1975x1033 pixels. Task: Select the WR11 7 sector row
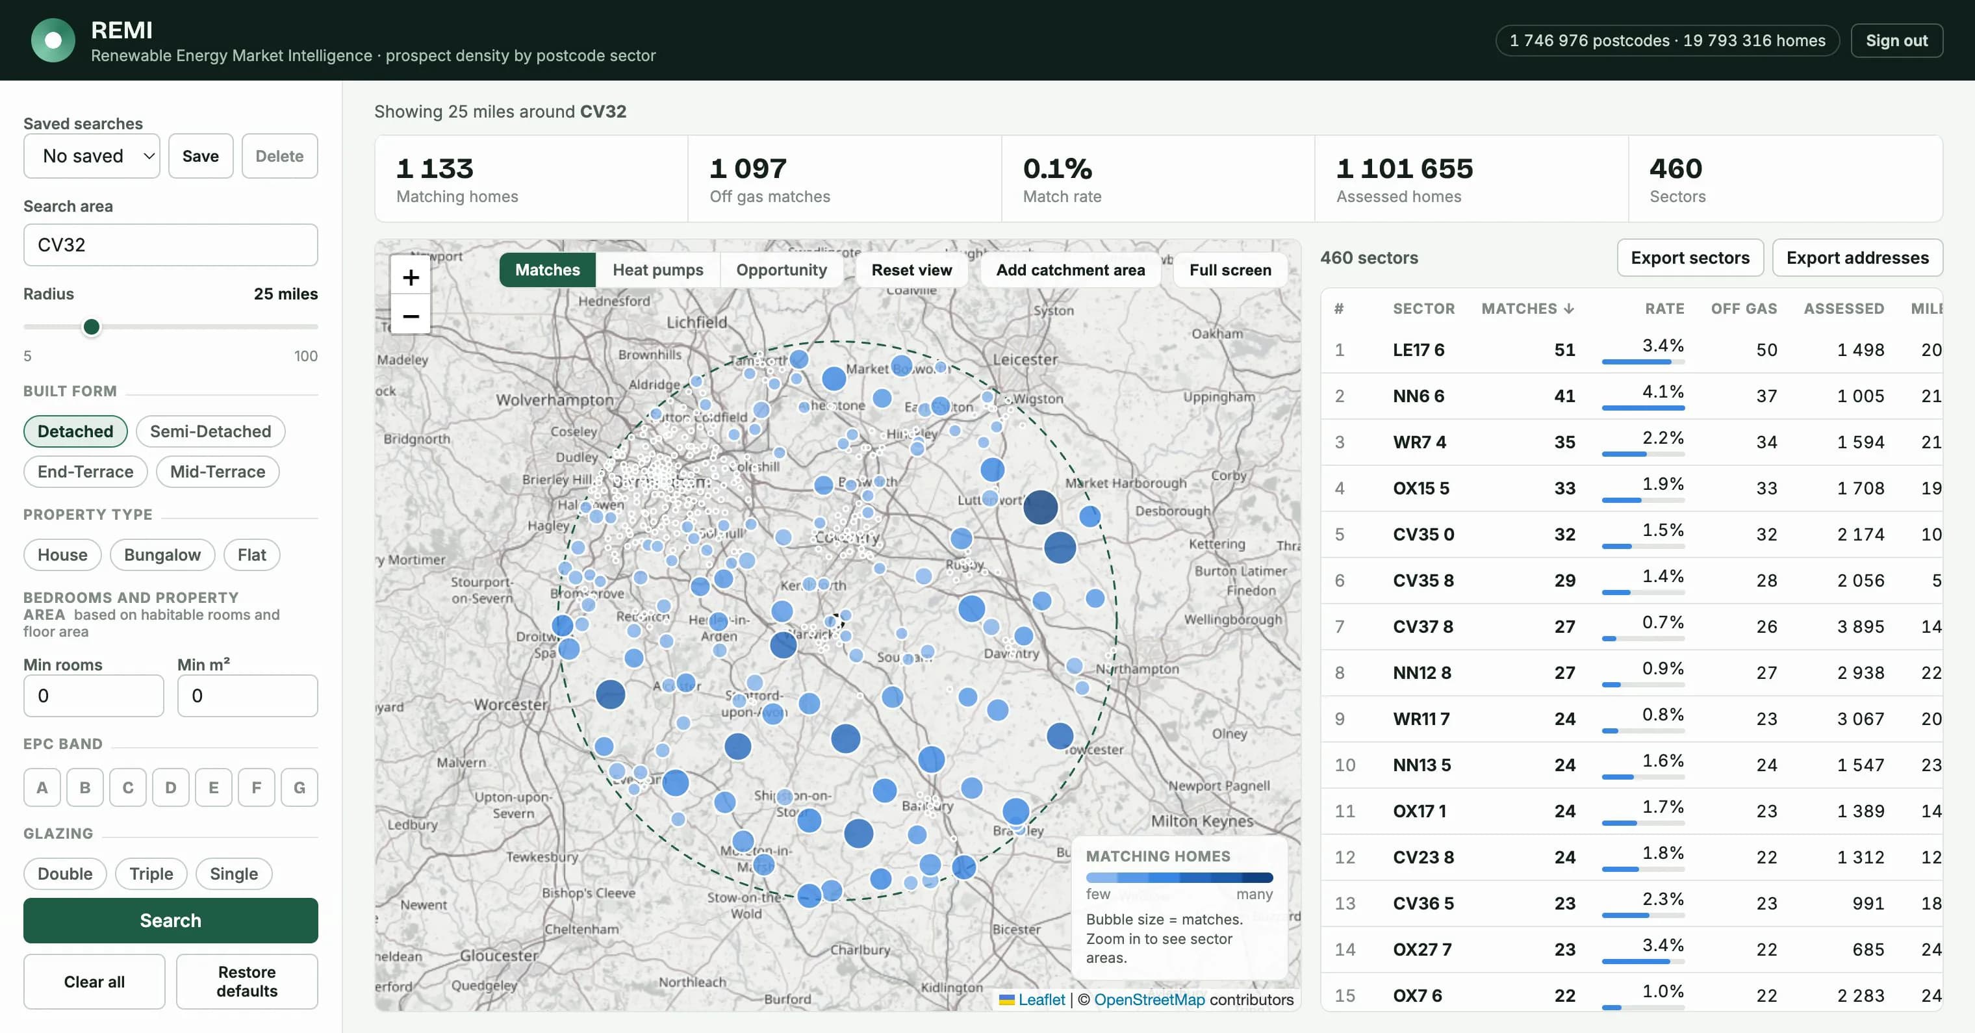tap(1631, 719)
